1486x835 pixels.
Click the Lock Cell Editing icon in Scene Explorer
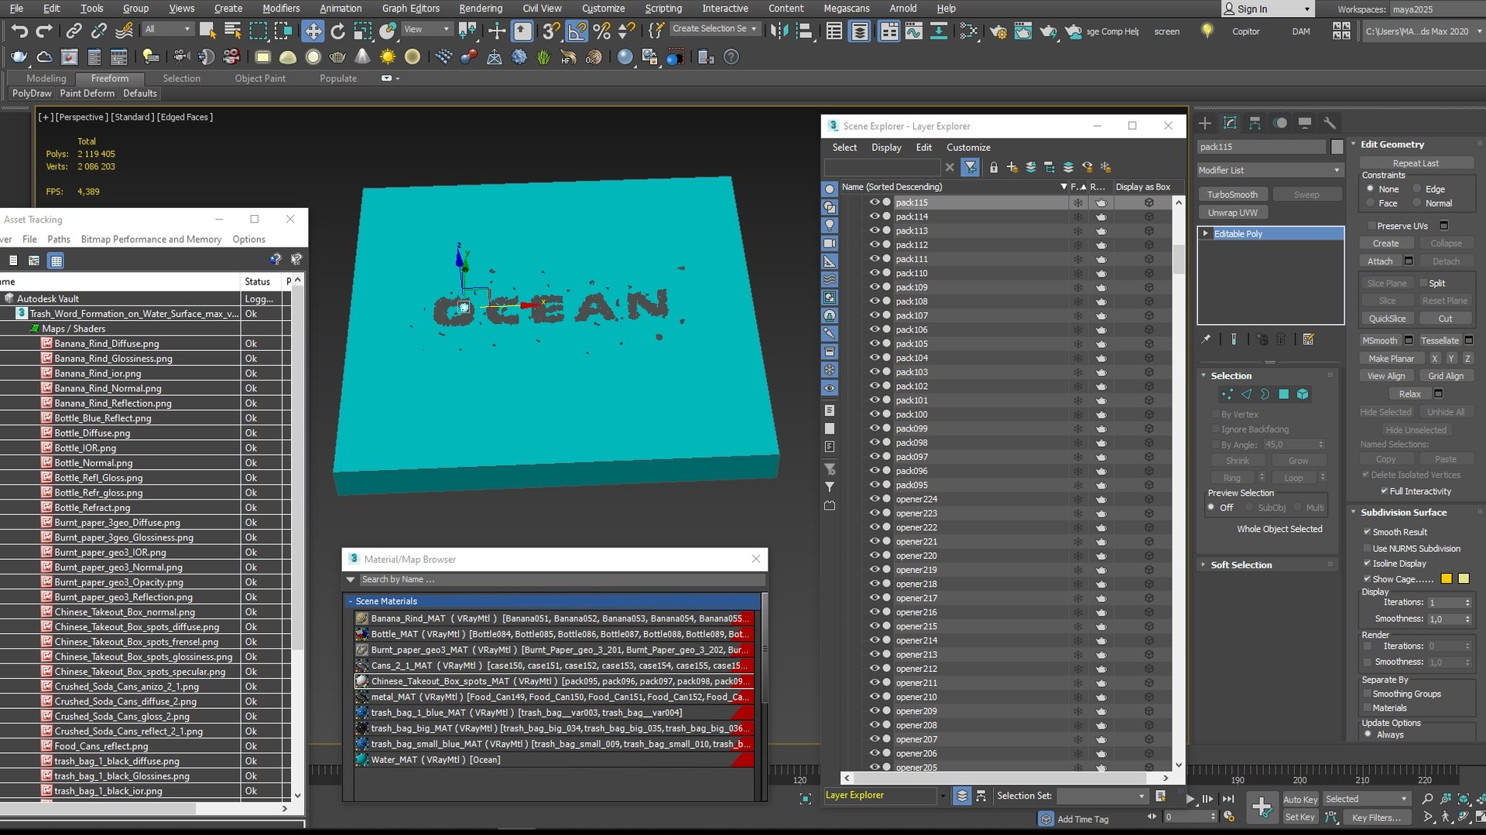click(x=994, y=167)
